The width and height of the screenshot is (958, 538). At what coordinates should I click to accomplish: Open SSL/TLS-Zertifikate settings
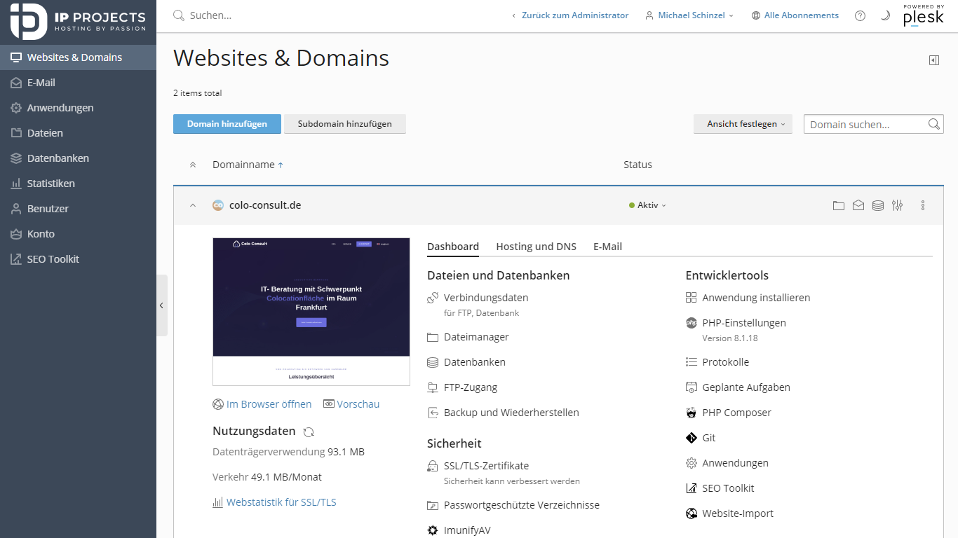pos(487,465)
